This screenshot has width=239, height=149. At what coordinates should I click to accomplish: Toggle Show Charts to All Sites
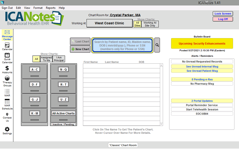click(137, 24)
